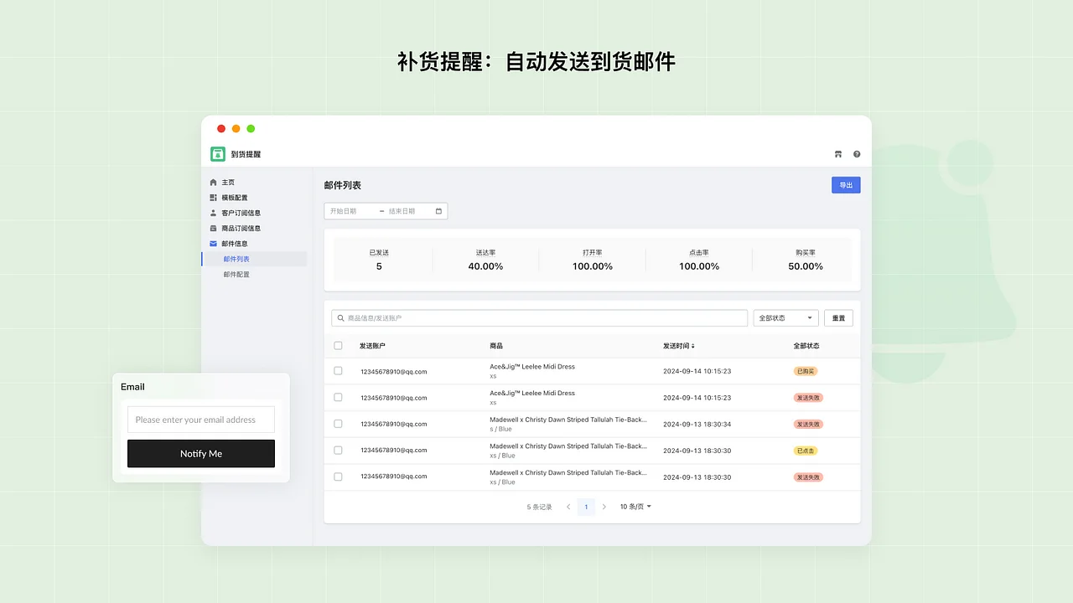Image resolution: width=1073 pixels, height=603 pixels.
Task: Click the calendar icon in date range
Action: (438, 211)
